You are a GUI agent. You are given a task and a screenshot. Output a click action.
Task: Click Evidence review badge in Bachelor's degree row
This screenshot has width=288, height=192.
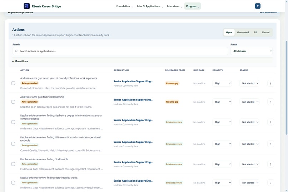point(174,122)
